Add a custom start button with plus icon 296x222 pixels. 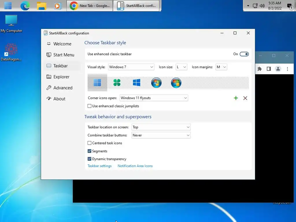click(x=236, y=98)
